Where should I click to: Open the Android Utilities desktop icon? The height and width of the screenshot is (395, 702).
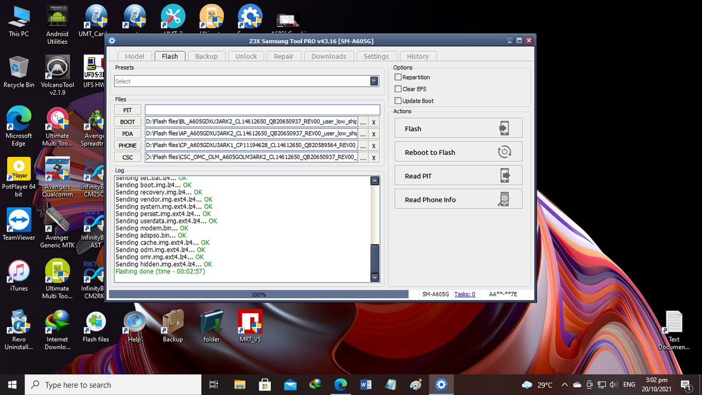[x=57, y=25]
